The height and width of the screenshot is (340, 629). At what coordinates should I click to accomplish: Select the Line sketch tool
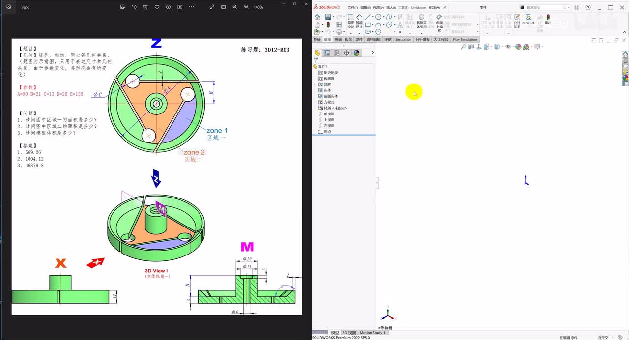pyautogui.click(x=367, y=17)
